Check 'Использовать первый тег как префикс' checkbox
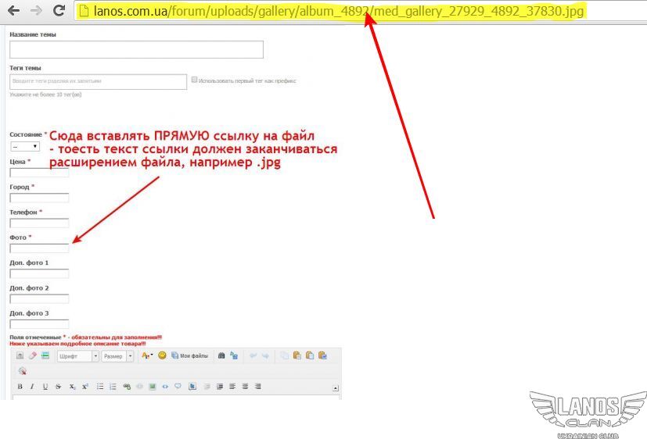 pyautogui.click(x=195, y=80)
